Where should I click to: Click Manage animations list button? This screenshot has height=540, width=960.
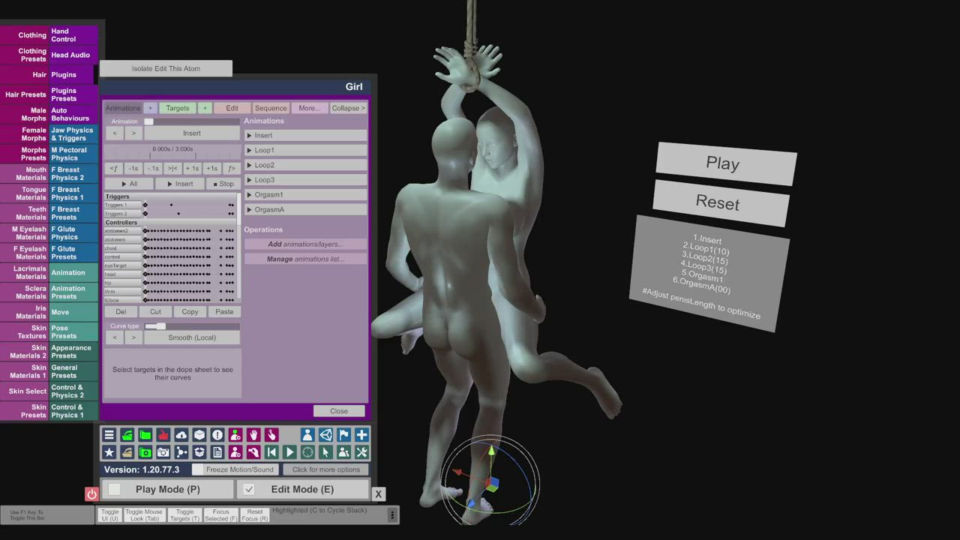(x=305, y=259)
